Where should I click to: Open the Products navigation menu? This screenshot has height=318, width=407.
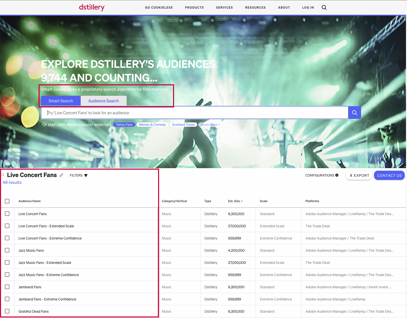194,8
